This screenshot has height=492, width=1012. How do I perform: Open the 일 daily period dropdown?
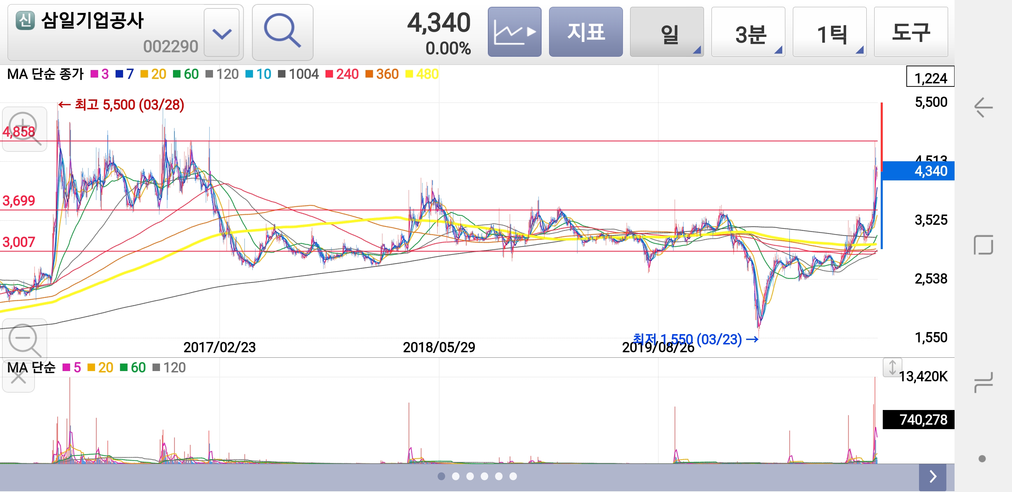[666, 32]
